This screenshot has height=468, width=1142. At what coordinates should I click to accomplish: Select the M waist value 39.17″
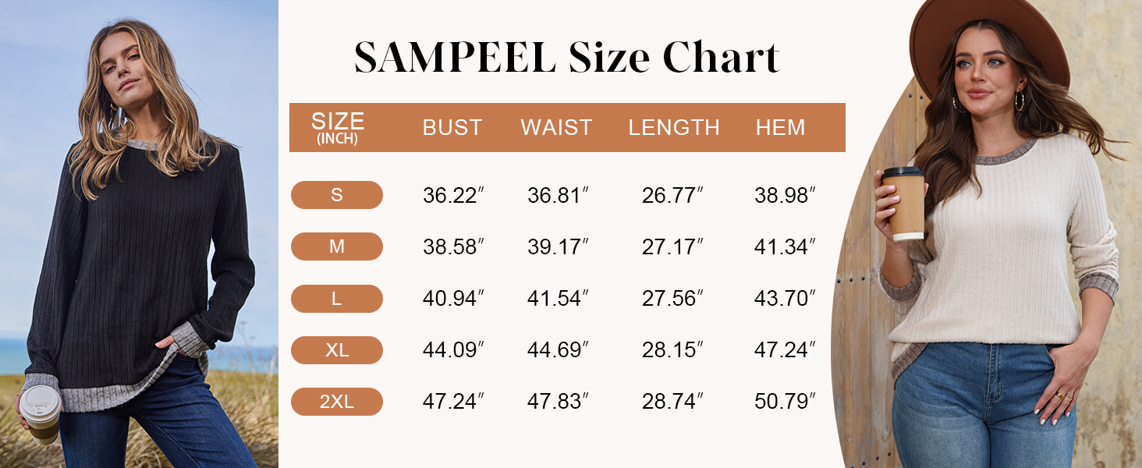point(558,247)
